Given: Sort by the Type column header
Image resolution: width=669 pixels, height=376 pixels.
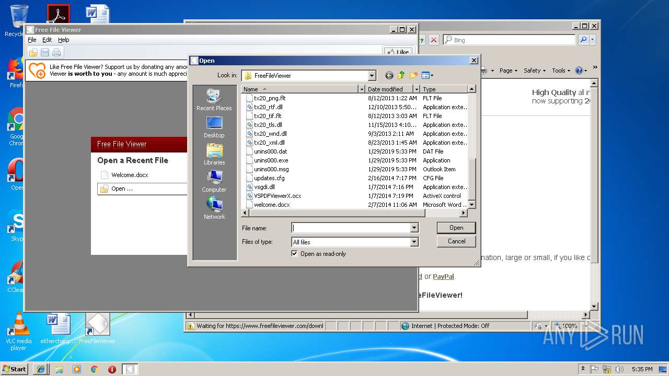Looking at the screenshot, I should coord(444,89).
